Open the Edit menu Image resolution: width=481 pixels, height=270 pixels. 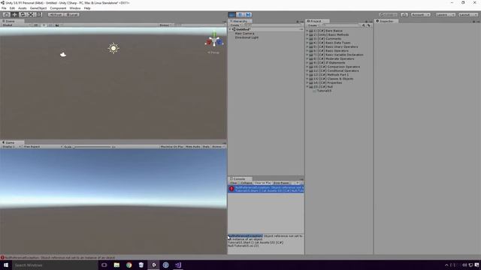[x=12, y=8]
